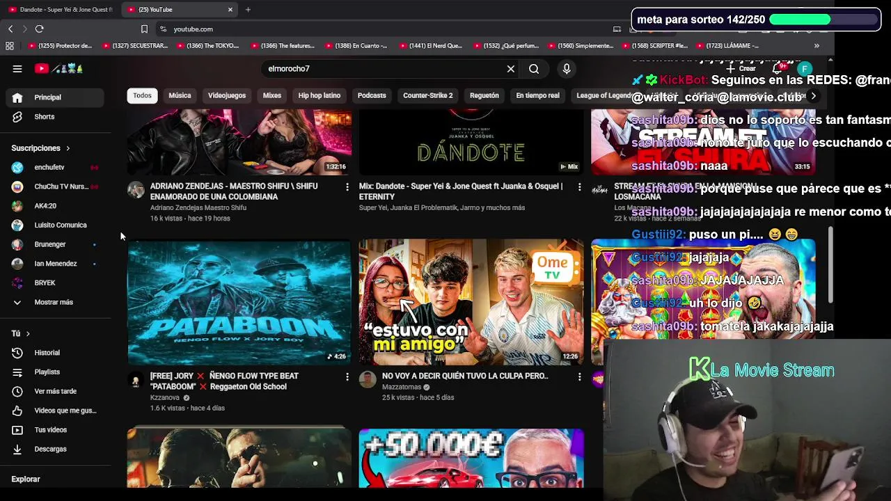Viewport: 891px width, 501px height.
Task: Select the En tiempo real chip
Action: (537, 95)
